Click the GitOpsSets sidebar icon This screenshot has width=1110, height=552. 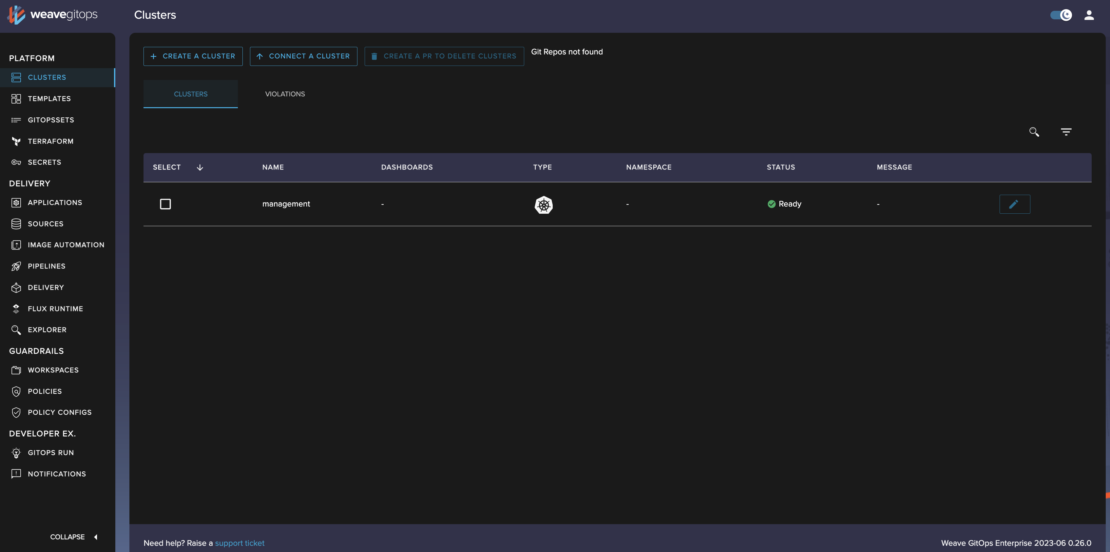point(16,120)
